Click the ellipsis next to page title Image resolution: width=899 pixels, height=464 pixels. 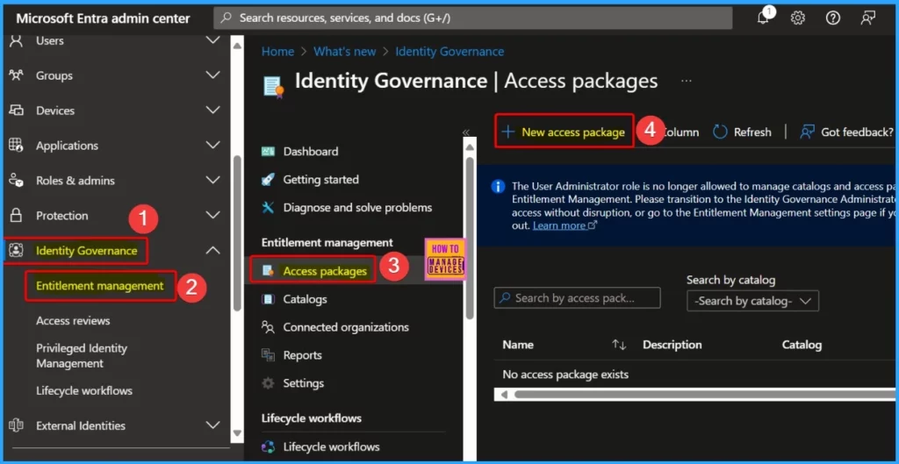687,82
